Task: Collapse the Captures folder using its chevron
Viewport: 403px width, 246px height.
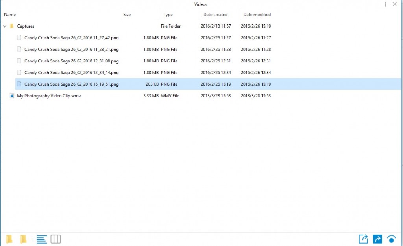Action: coord(5,26)
